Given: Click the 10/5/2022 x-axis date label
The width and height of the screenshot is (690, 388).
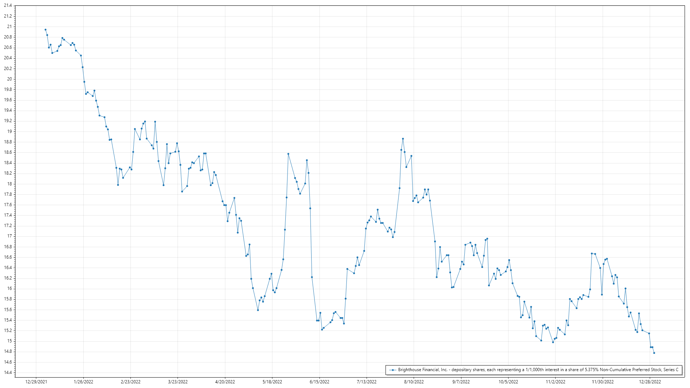Looking at the screenshot, I should pos(508,382).
